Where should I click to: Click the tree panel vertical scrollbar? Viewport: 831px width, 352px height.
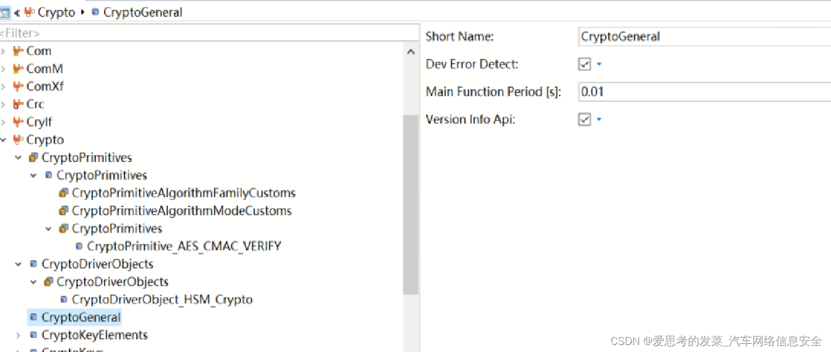pyautogui.click(x=411, y=205)
